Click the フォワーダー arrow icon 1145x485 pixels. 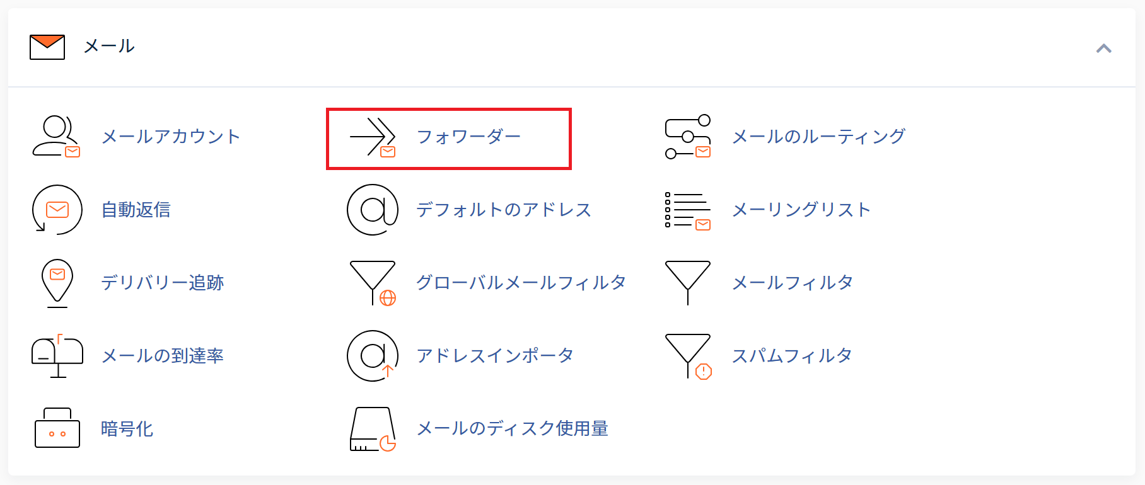coord(373,137)
